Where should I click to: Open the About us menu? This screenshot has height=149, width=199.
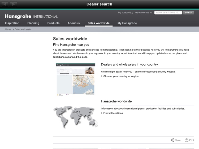73,23
